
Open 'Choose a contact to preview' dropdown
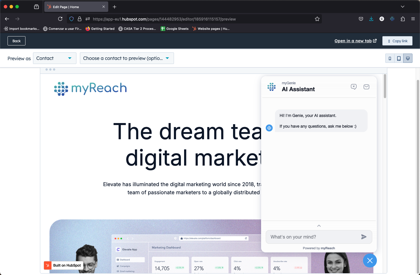pyautogui.click(x=126, y=58)
